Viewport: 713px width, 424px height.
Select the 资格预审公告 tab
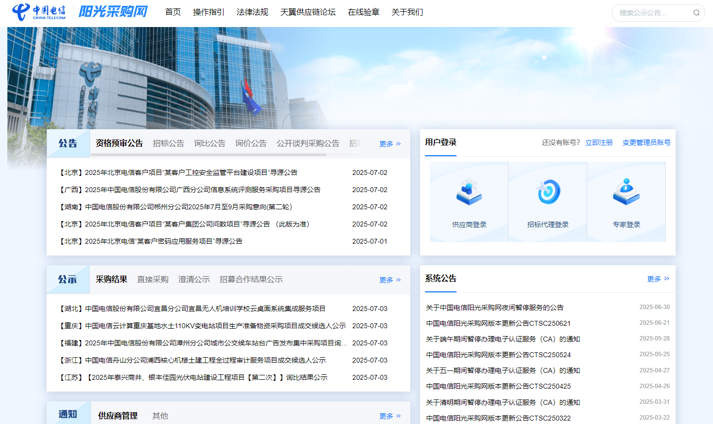119,143
